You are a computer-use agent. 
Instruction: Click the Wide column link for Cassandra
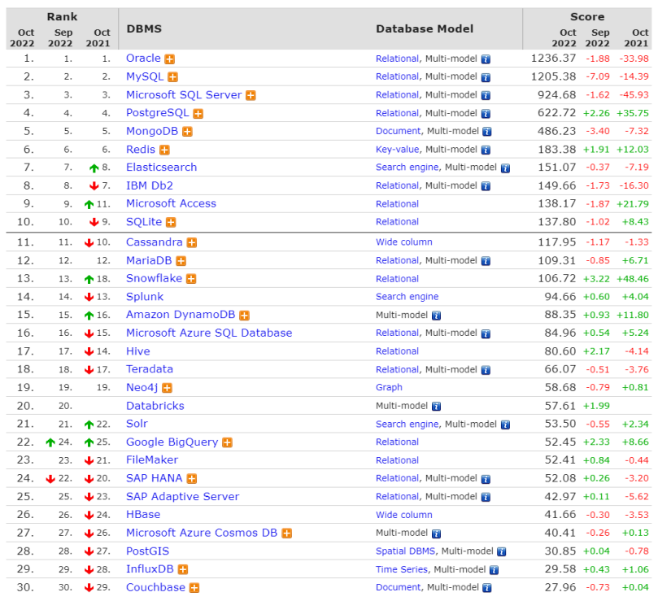(403, 242)
